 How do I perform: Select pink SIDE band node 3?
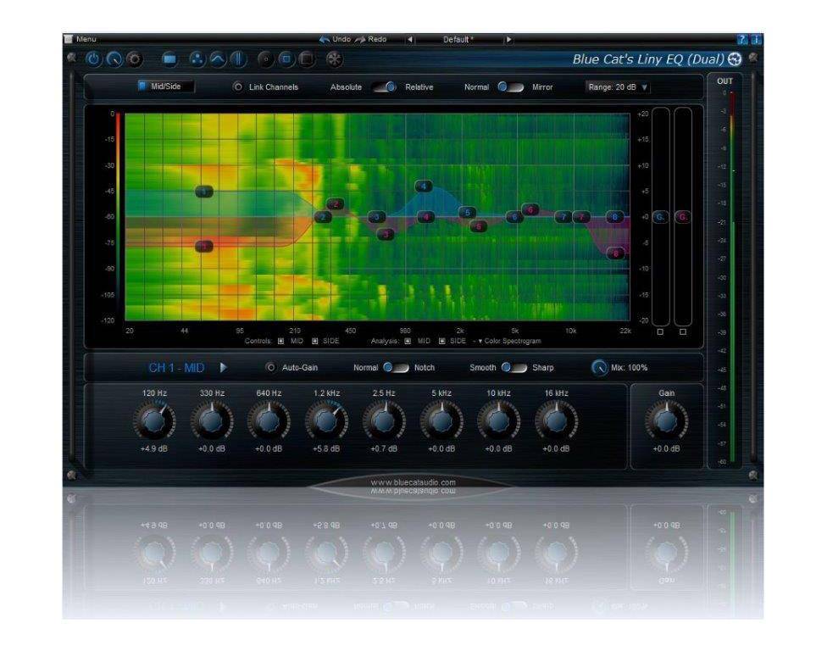coord(386,234)
